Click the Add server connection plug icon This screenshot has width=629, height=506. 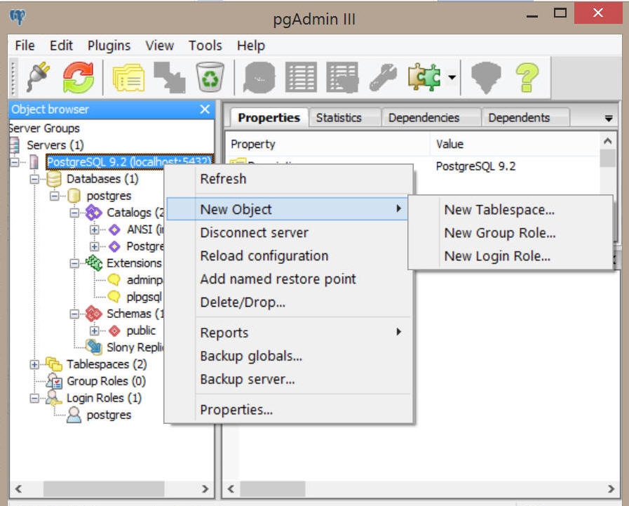pyautogui.click(x=38, y=76)
